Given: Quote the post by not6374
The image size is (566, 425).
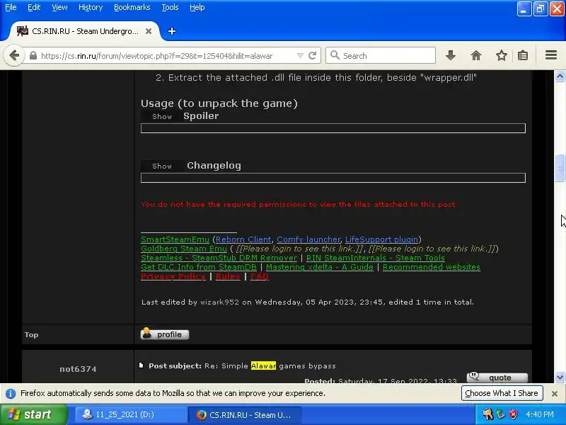Looking at the screenshot, I should tap(497, 378).
